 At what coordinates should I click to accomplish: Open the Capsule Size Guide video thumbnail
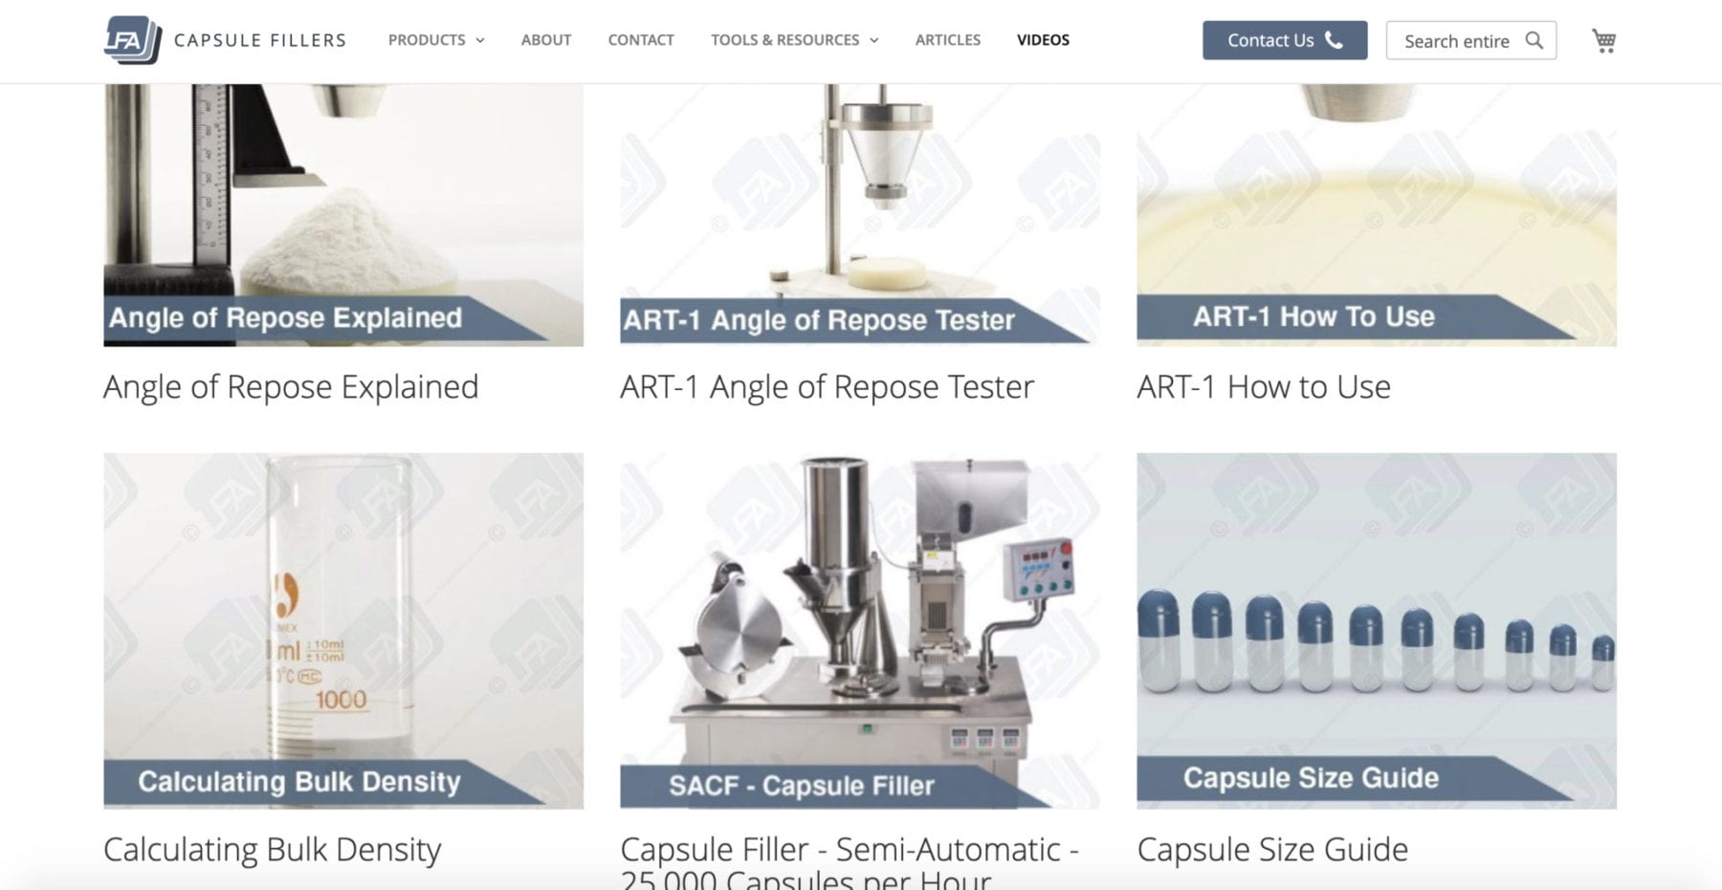(1377, 631)
